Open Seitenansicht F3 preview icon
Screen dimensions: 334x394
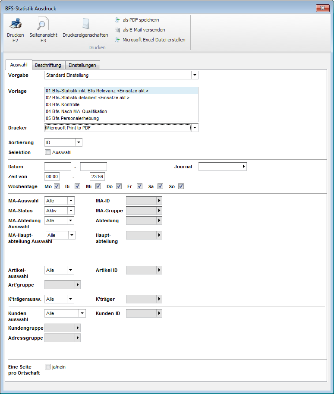click(x=43, y=24)
